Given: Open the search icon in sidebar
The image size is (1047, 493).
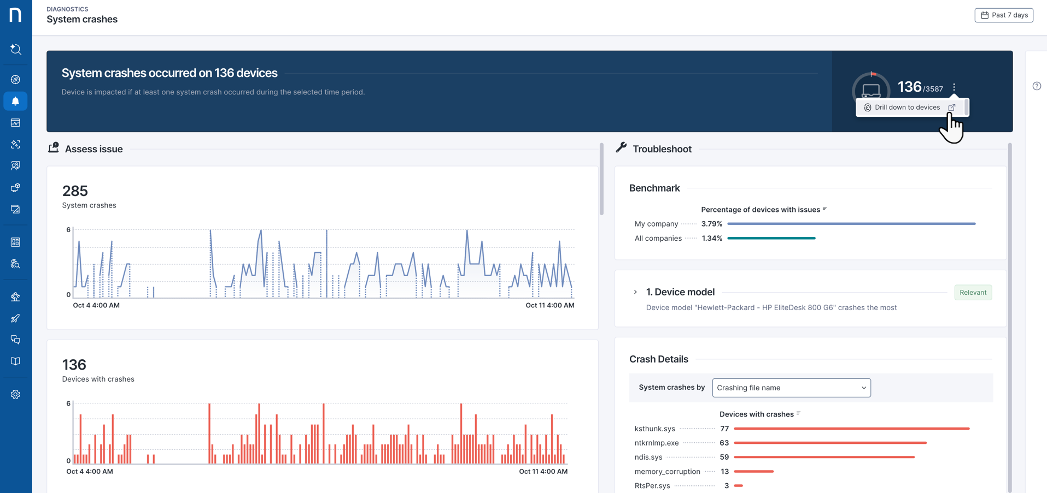Looking at the screenshot, I should click(15, 50).
